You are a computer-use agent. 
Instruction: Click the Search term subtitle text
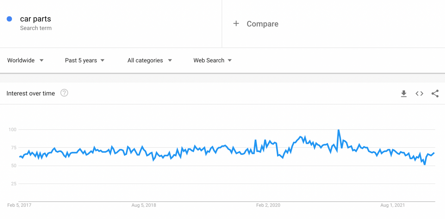[x=36, y=28]
